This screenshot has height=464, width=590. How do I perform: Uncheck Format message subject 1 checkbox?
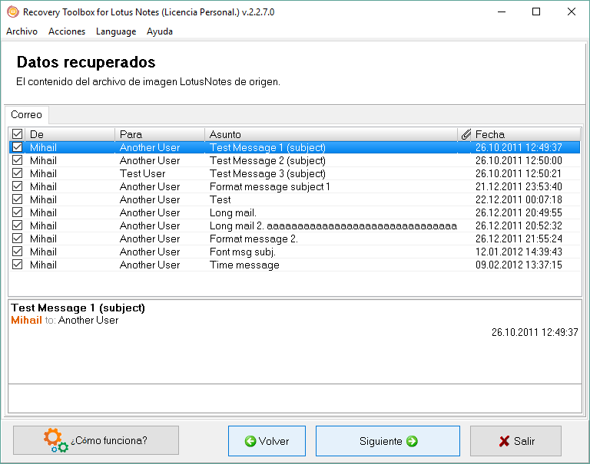(x=18, y=186)
